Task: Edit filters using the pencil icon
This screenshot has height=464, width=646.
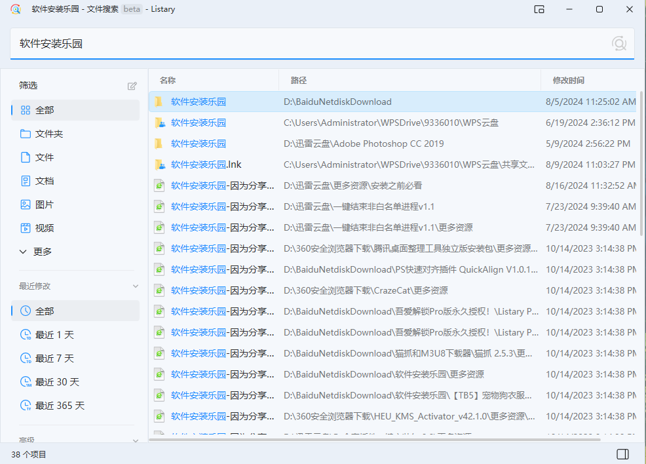Action: [x=132, y=86]
